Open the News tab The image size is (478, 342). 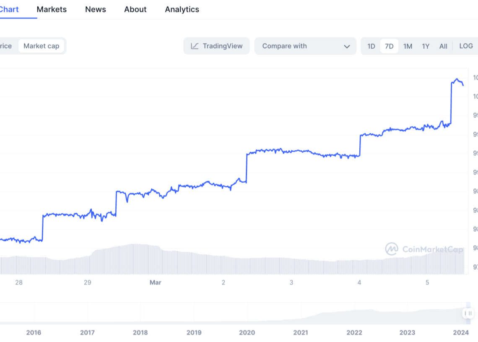click(96, 9)
